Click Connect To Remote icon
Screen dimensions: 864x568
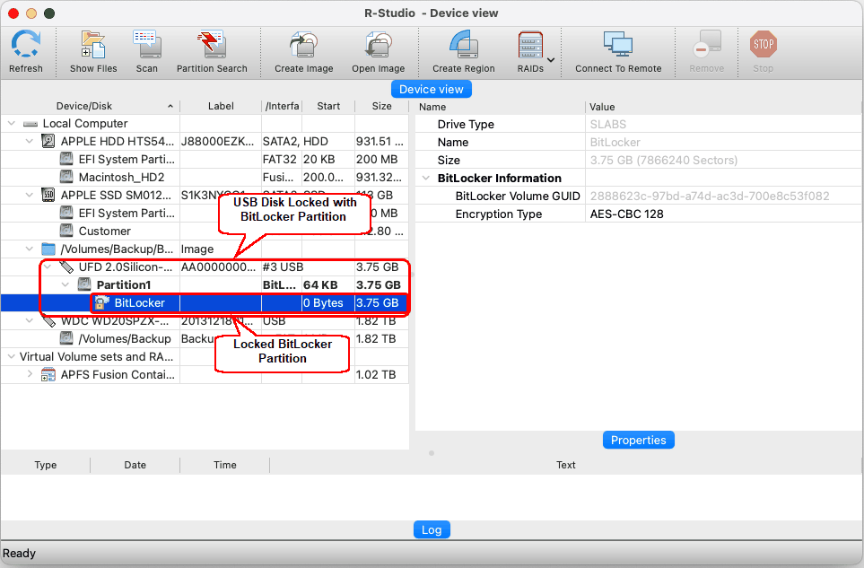[617, 45]
